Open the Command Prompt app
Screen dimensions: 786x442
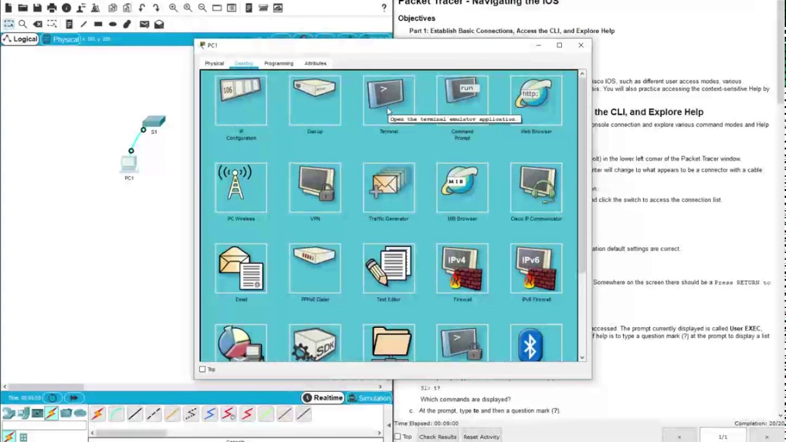pos(462,101)
